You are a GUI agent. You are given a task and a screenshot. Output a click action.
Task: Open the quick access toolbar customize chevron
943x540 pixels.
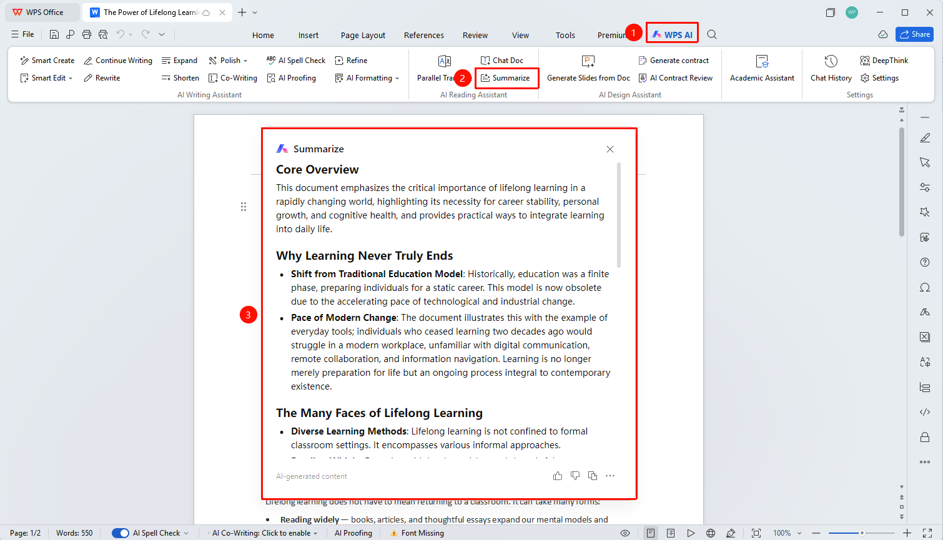pos(162,35)
